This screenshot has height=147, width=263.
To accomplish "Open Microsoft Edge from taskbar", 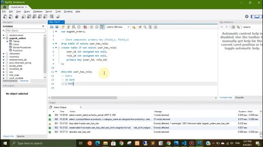I will (x=97, y=143).
